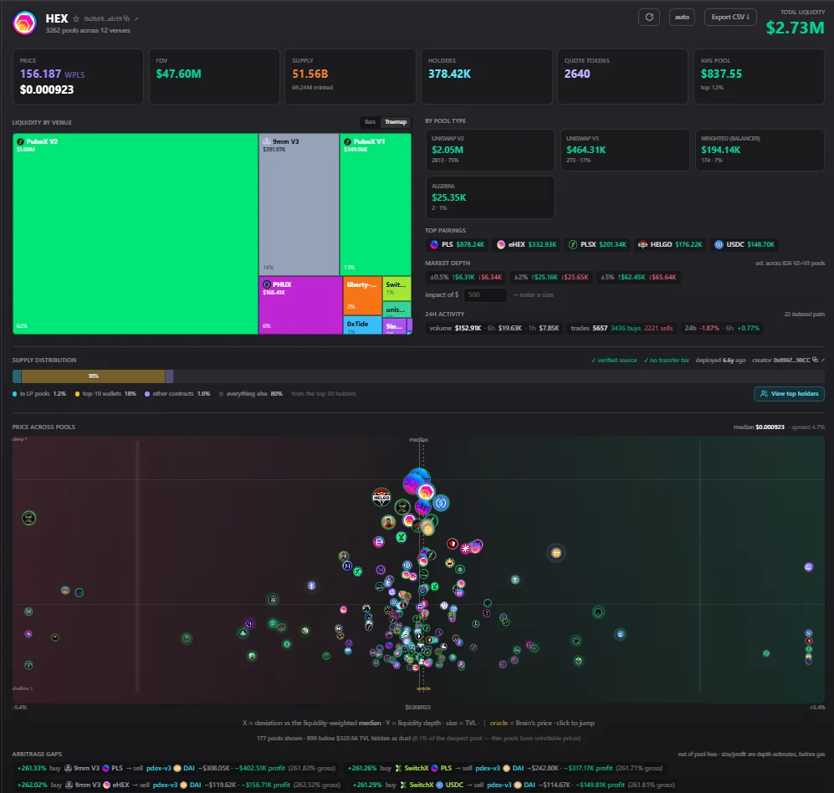The width and height of the screenshot is (834, 793).
Task: Click the ±0.5% market depth chip
Action: pos(465,277)
